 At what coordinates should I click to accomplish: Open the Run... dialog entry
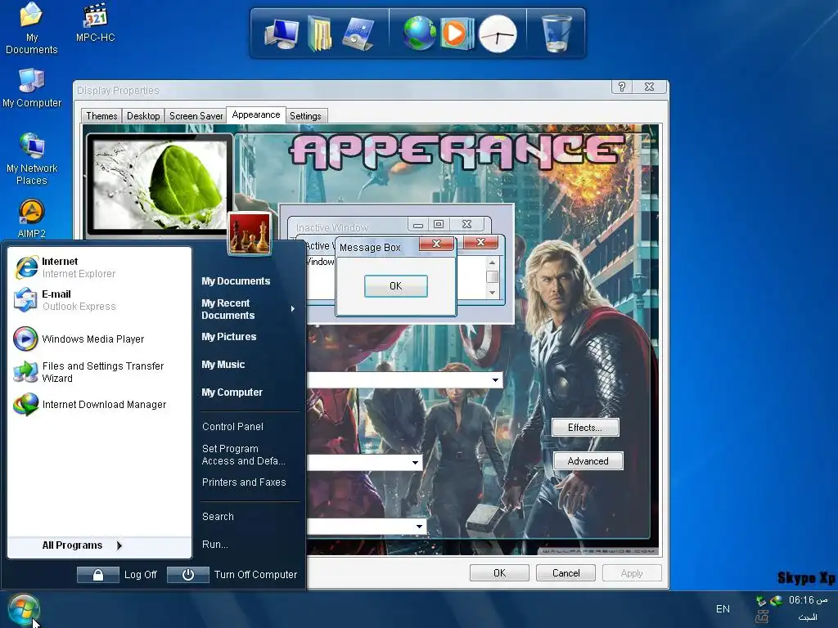[215, 544]
